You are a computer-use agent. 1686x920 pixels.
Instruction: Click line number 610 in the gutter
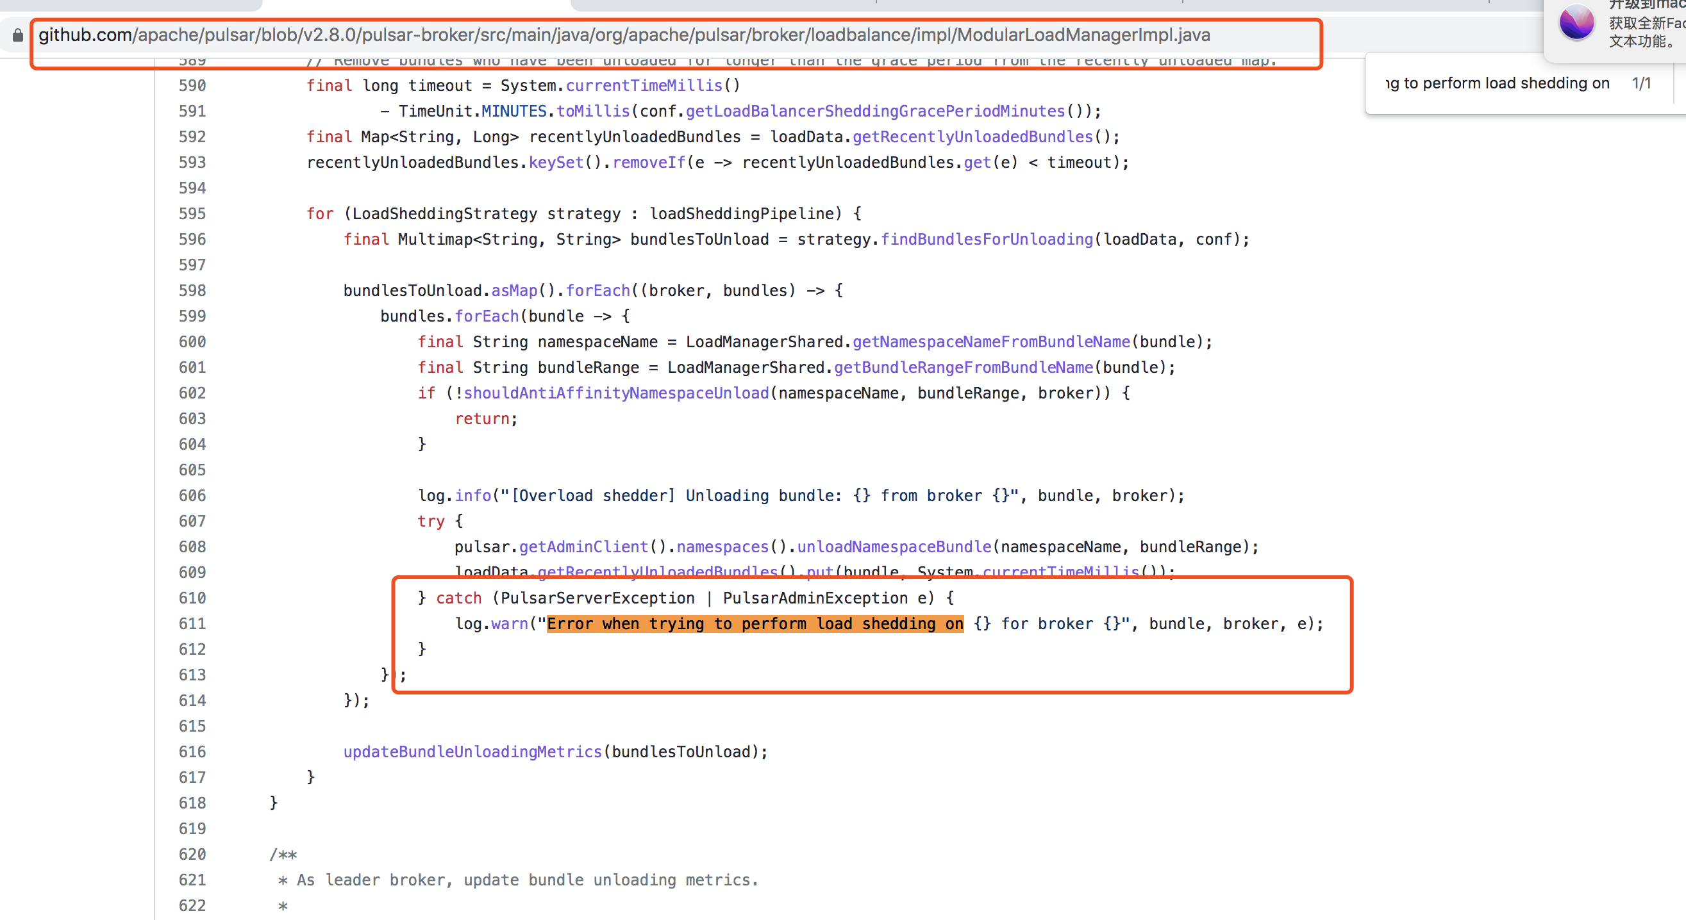[192, 598]
